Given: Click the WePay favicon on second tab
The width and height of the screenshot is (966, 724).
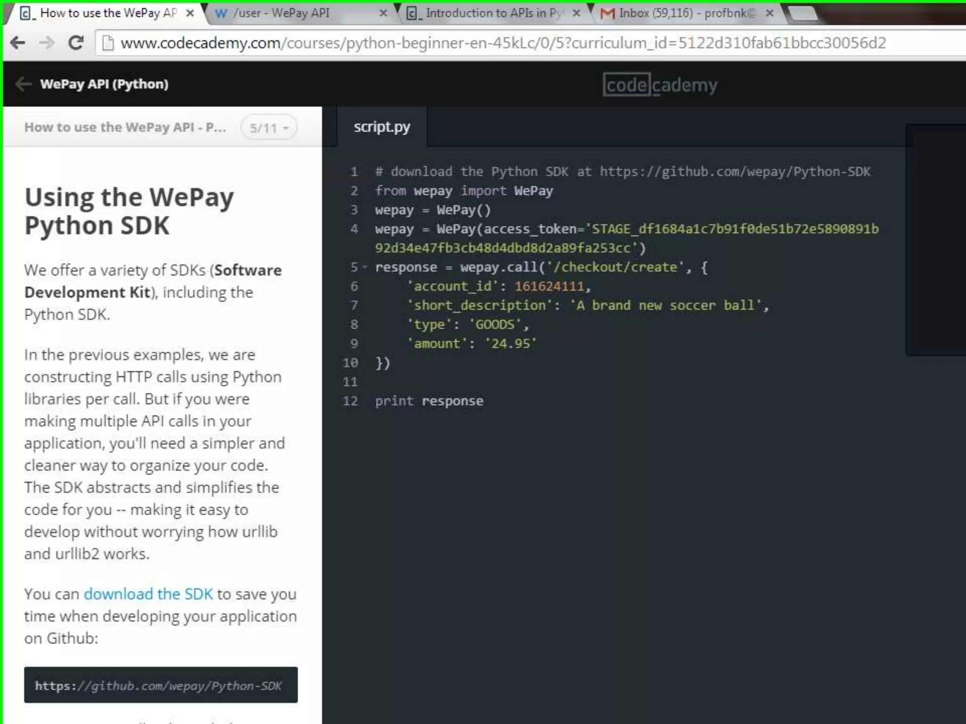Looking at the screenshot, I should point(220,14).
